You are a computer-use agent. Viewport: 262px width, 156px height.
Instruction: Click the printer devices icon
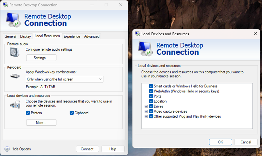click(15, 104)
